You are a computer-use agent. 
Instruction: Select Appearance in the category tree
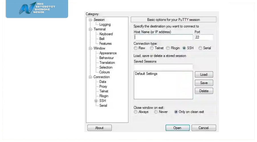point(108,53)
